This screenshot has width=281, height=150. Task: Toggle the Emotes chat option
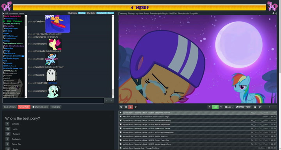(x=82, y=13)
